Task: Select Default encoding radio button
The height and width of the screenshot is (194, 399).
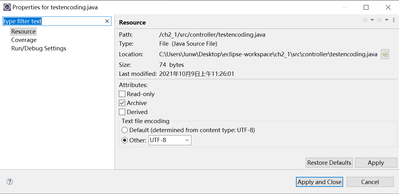Action: 125,130
